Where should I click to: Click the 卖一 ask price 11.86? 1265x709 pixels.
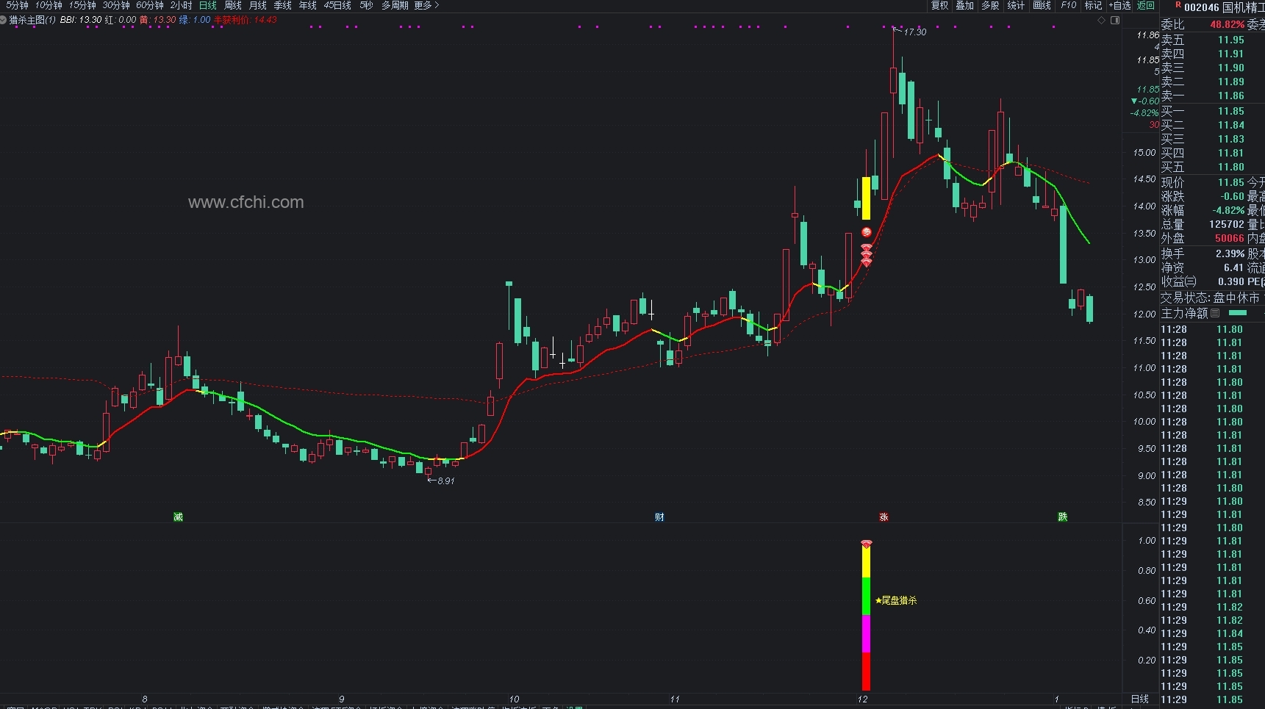click(x=1230, y=96)
